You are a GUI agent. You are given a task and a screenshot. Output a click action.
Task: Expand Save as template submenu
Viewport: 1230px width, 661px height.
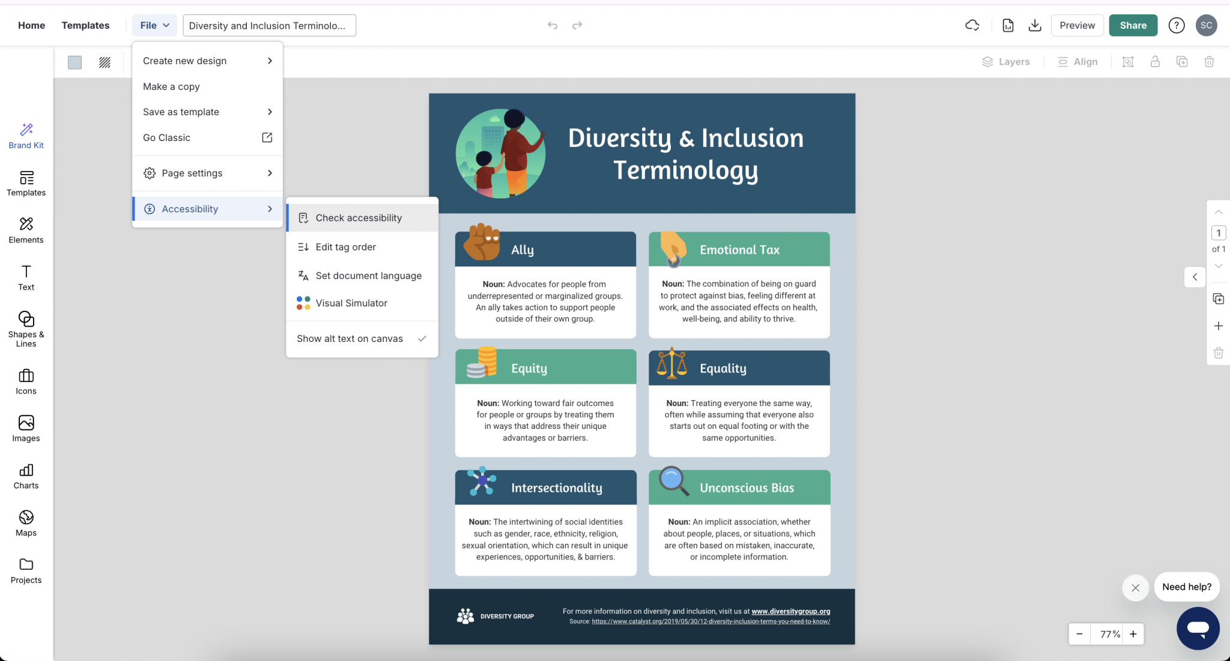click(x=207, y=112)
